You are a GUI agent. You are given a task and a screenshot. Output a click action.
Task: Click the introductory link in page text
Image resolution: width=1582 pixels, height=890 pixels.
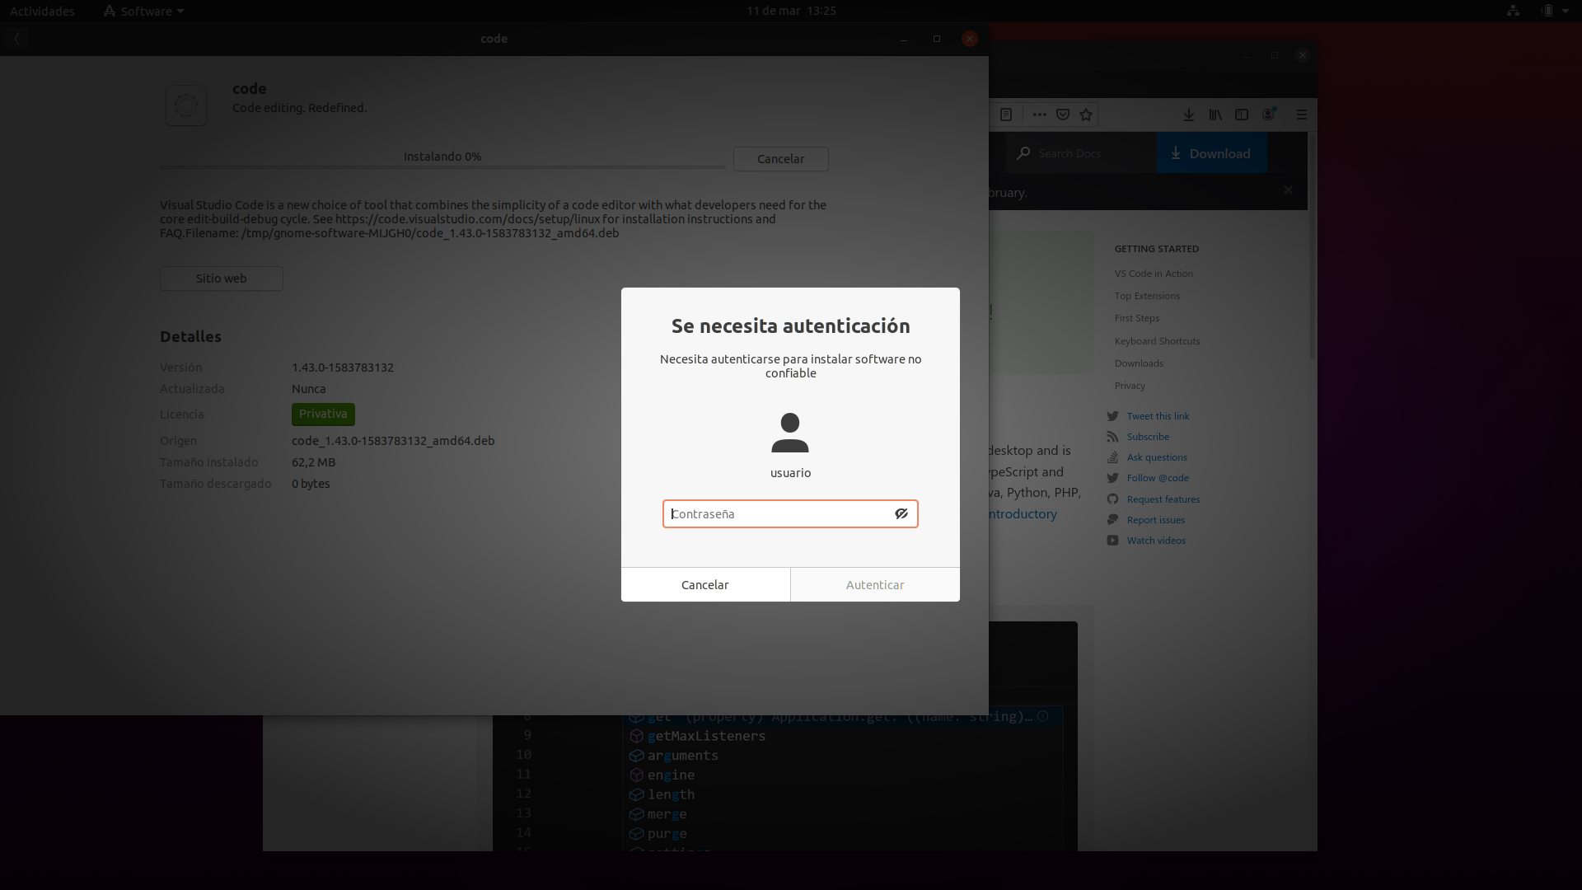pos(1023,513)
